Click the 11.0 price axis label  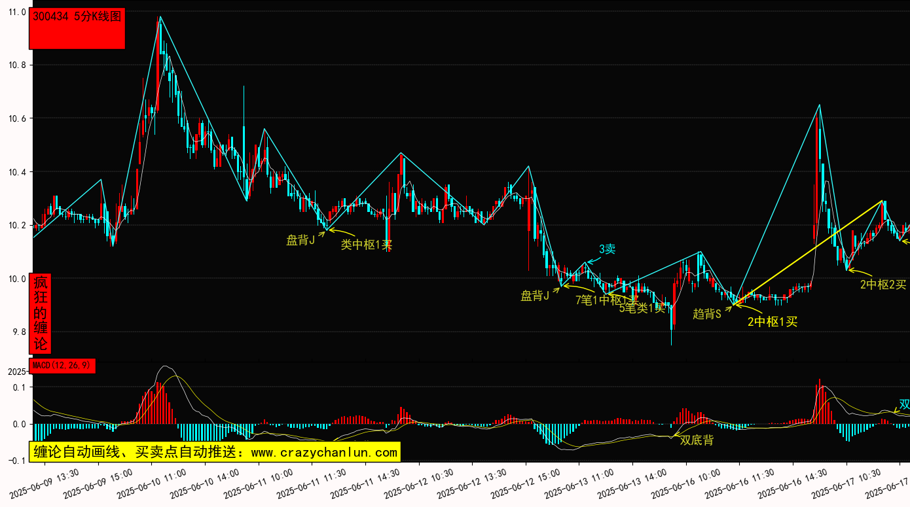16,12
